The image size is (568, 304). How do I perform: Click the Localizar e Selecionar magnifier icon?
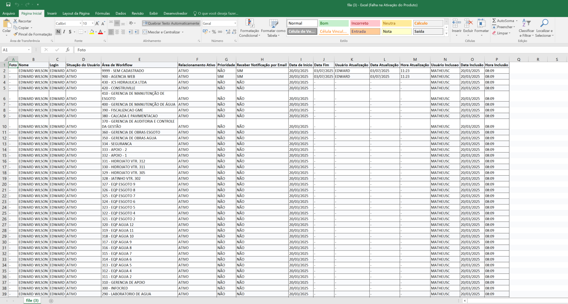tap(544, 23)
